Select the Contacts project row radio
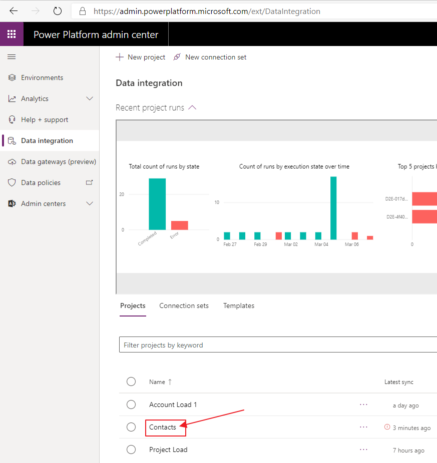 coord(131,427)
